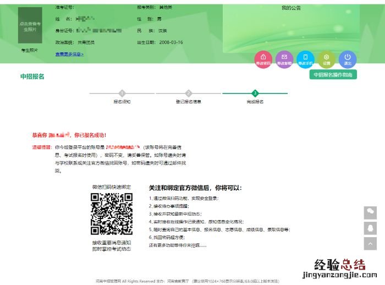Image resolution: width=385 pixels, height=285 pixels.
Task: Click the 修改密码 lock icon
Action: click(263, 58)
